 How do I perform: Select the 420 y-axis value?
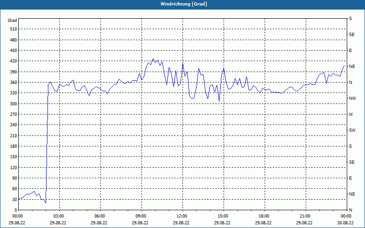coord(14,61)
